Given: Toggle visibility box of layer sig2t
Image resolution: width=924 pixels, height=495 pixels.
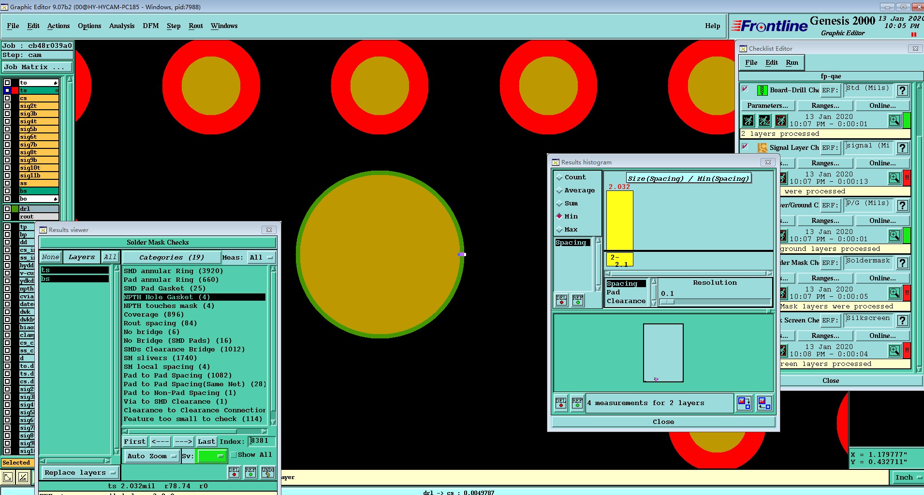Looking at the screenshot, I should coord(7,106).
